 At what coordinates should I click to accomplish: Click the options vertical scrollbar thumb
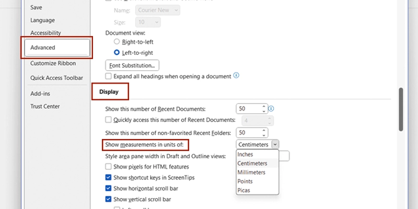401,109
